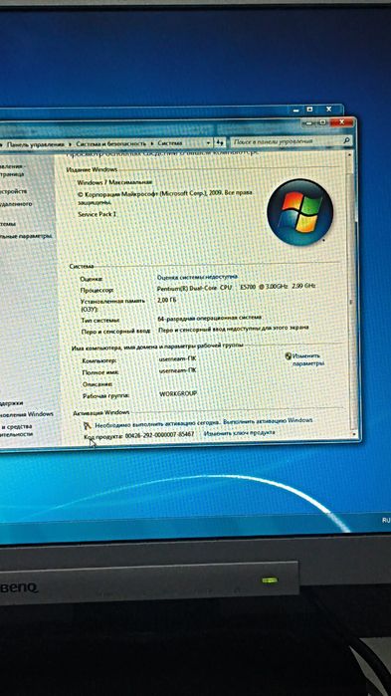The height and width of the screenshot is (696, 391).
Task: Expand the arrow after Система и безопасность breadcrumb
Action: click(151, 143)
